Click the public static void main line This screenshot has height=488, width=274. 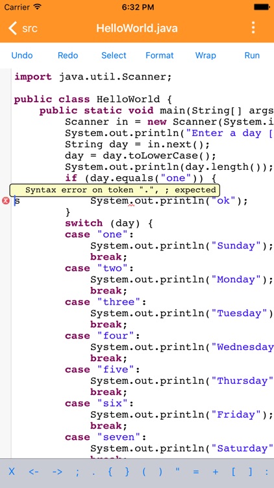coord(156,111)
